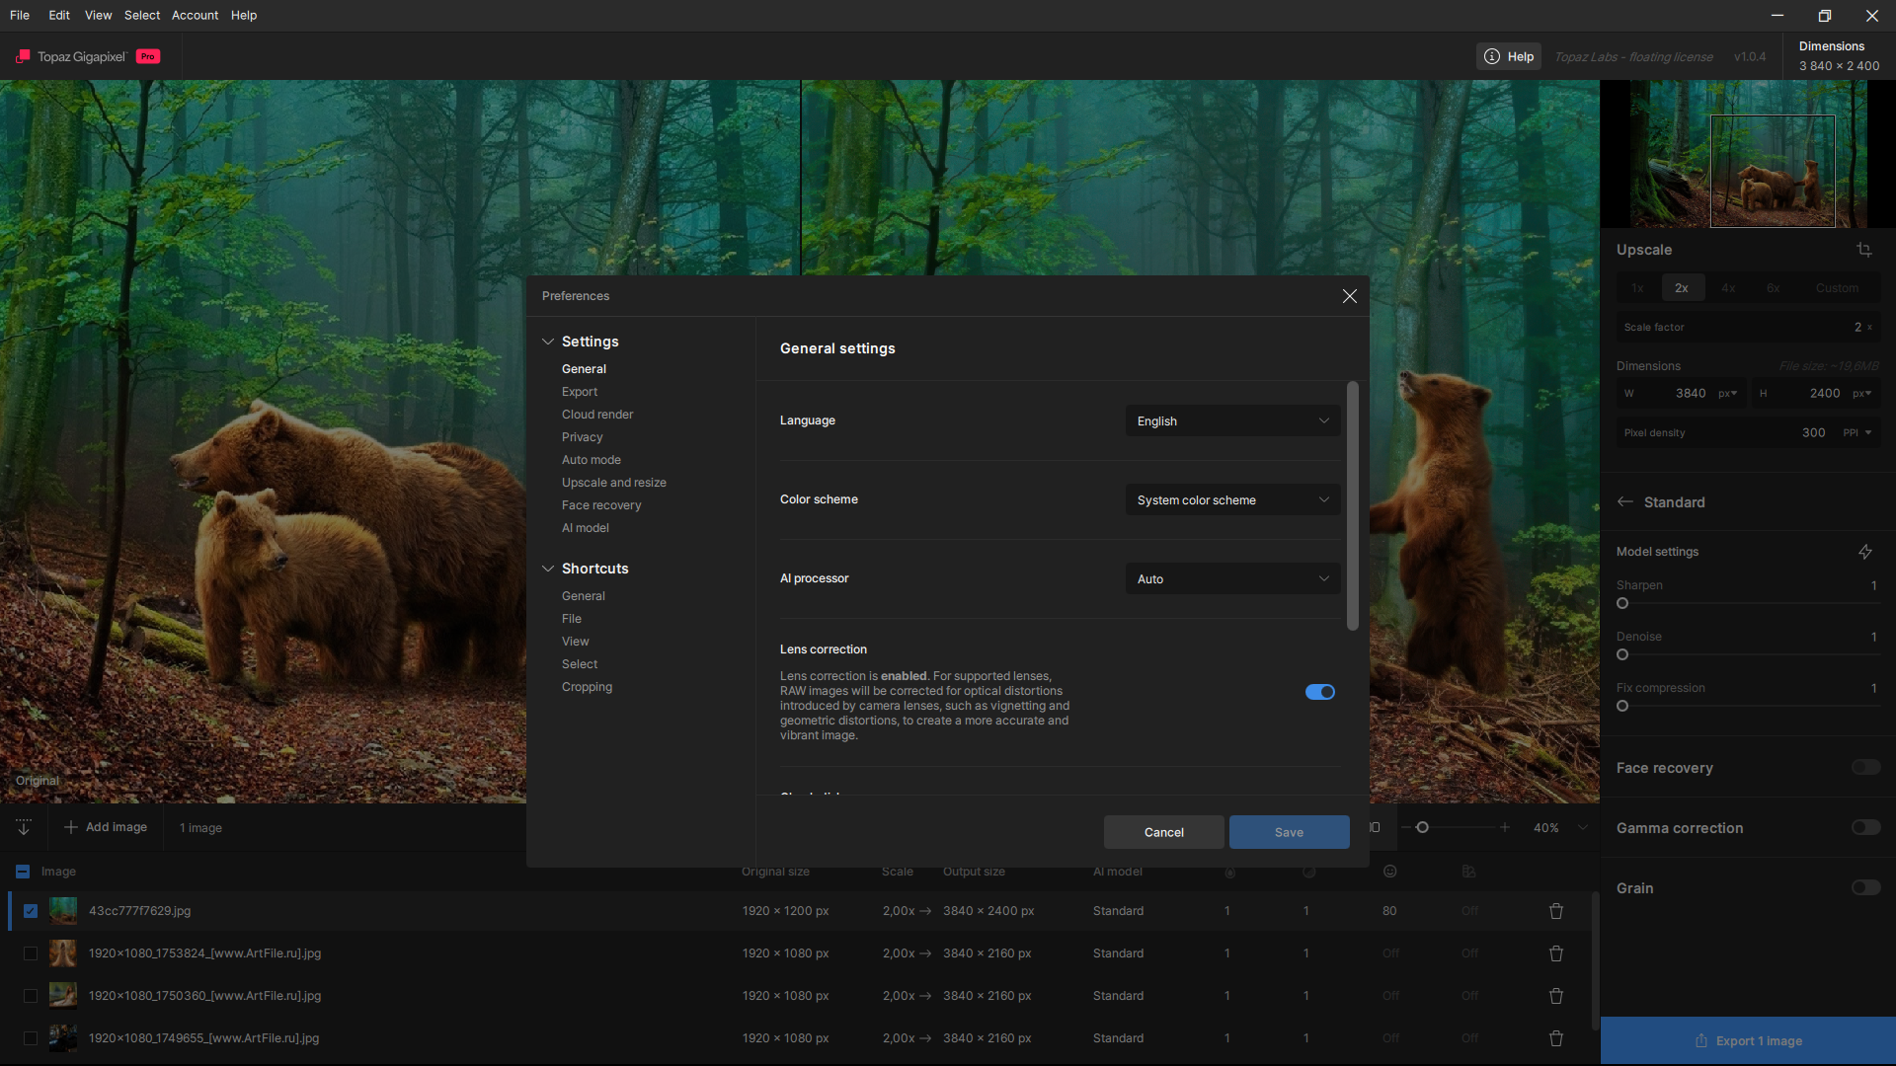Click the Save button
This screenshot has width=1896, height=1066.
1288,832
